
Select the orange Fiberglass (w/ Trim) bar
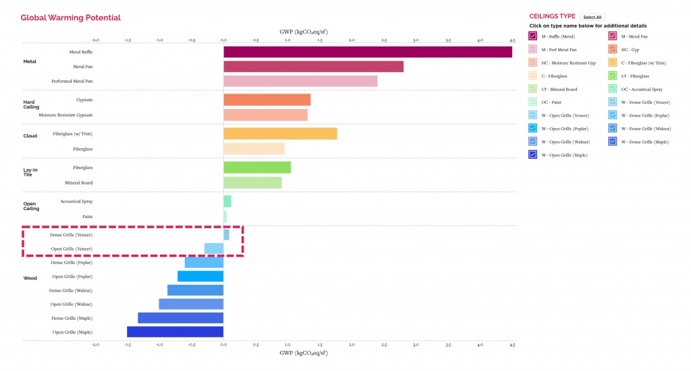click(x=280, y=133)
